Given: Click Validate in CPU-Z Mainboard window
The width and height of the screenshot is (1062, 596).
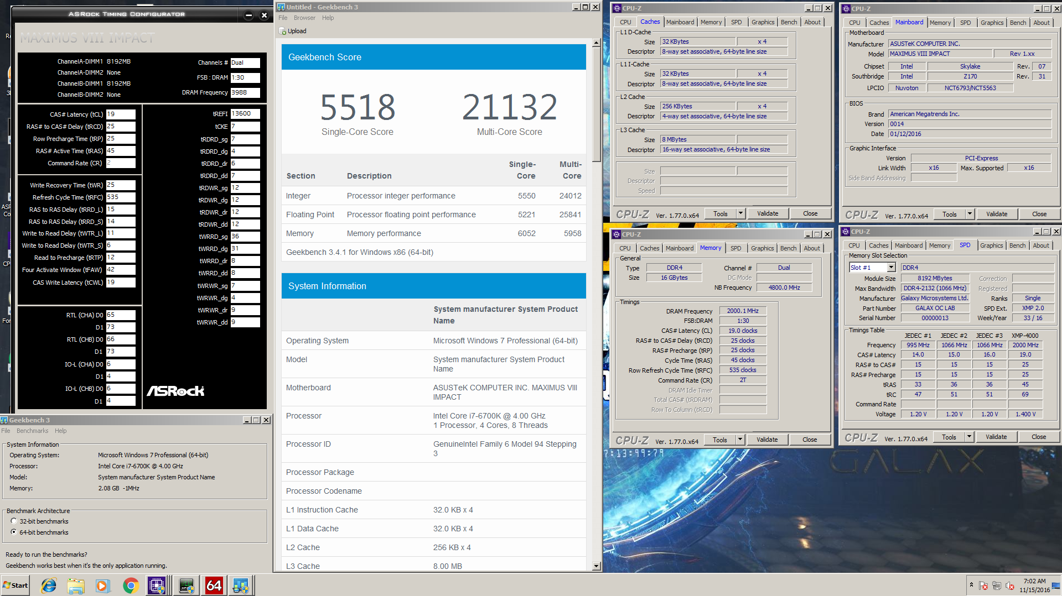Looking at the screenshot, I should point(997,214).
